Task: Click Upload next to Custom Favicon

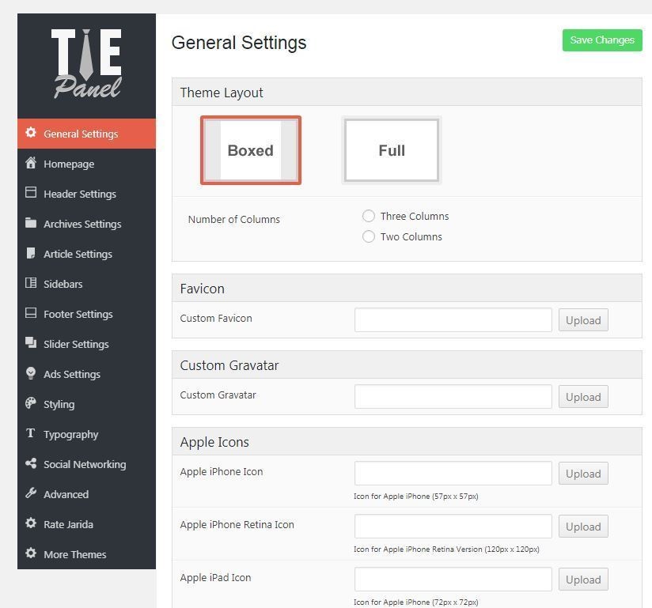Action: coord(583,320)
